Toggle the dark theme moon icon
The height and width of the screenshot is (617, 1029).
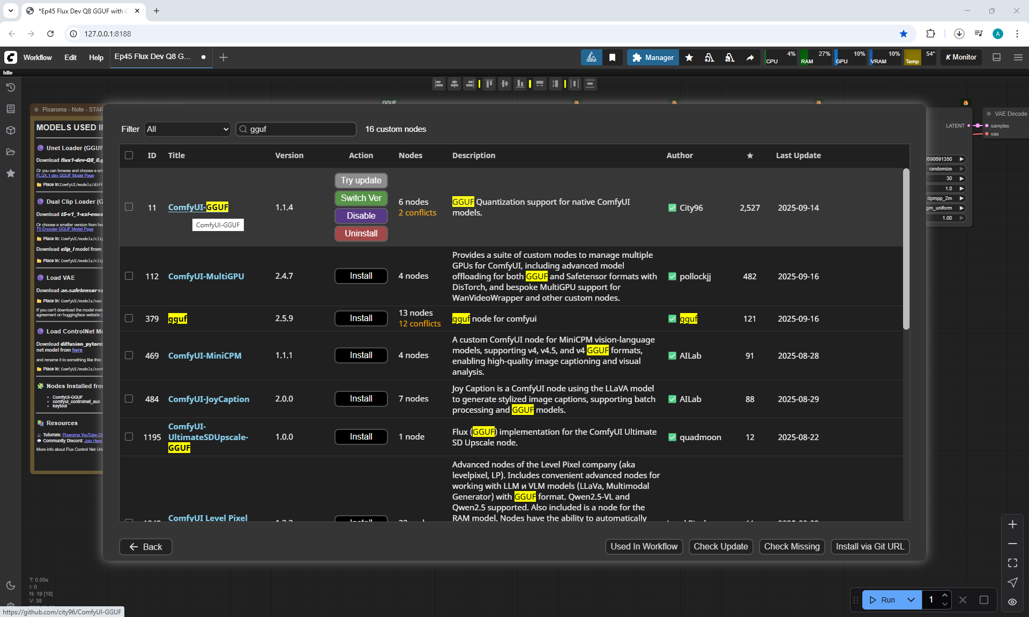pos(10,585)
